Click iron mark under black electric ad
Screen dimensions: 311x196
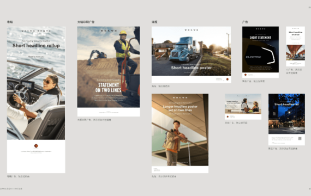(246, 75)
